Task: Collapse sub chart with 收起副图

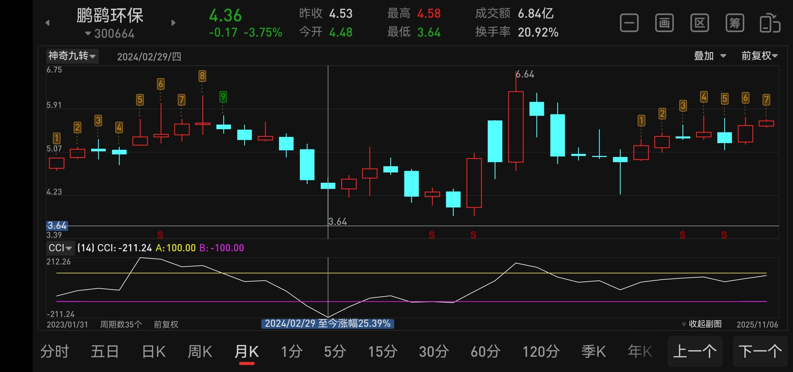Action: (x=702, y=324)
